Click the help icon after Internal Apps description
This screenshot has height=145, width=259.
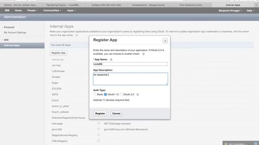77,35
